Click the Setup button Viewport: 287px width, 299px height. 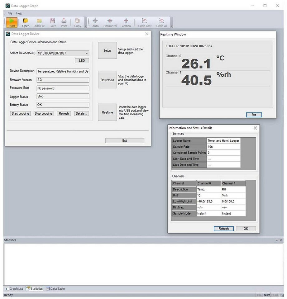point(107,50)
